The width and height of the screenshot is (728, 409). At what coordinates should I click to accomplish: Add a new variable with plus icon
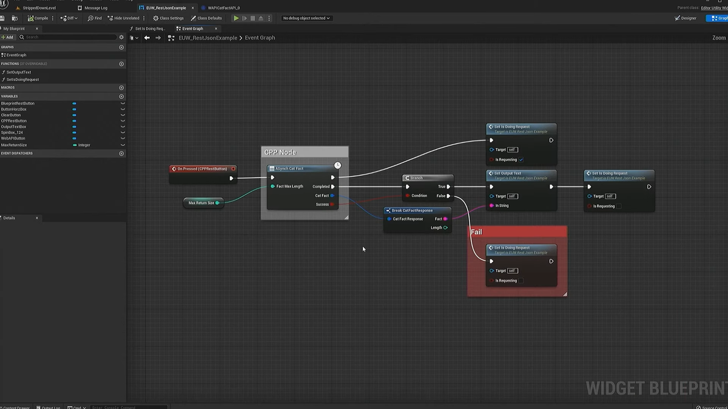[121, 96]
